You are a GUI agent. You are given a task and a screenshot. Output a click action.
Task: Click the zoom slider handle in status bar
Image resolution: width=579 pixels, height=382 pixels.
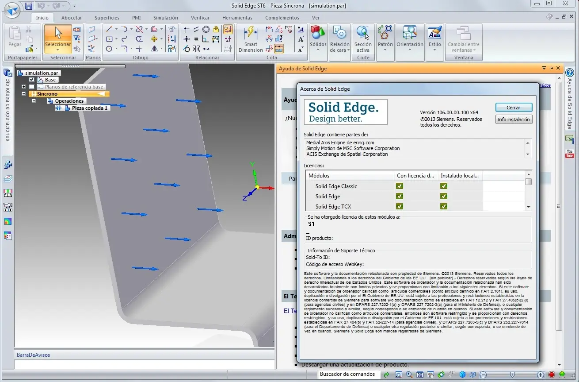[x=512, y=374]
